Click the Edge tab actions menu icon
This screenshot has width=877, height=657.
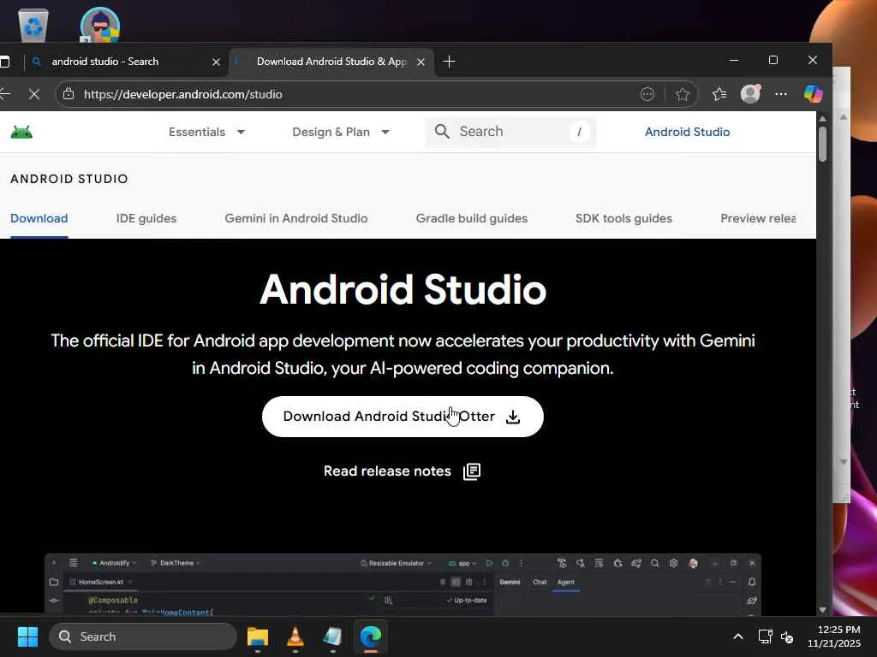click(4, 62)
